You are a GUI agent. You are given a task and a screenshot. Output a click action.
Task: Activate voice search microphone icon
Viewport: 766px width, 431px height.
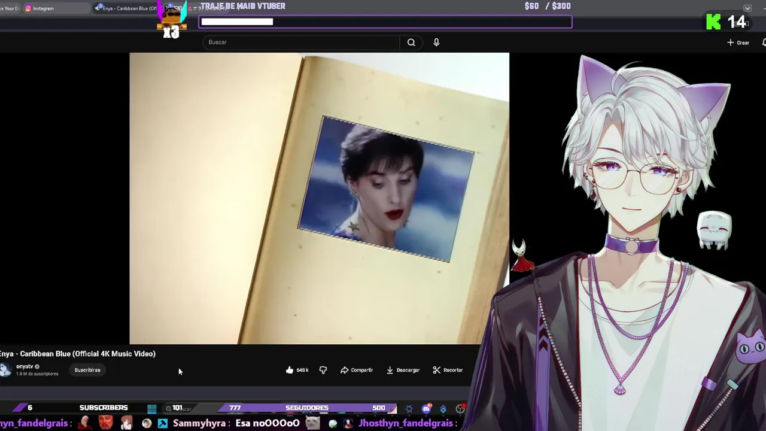(436, 43)
